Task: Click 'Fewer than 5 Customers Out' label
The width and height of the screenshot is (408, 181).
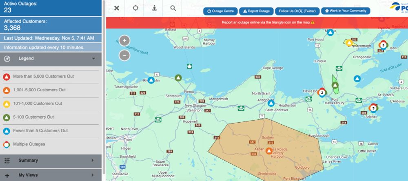Action: pos(40,130)
